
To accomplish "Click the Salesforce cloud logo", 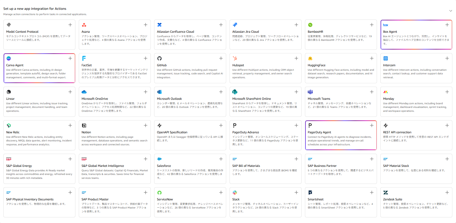I will tap(159, 159).
